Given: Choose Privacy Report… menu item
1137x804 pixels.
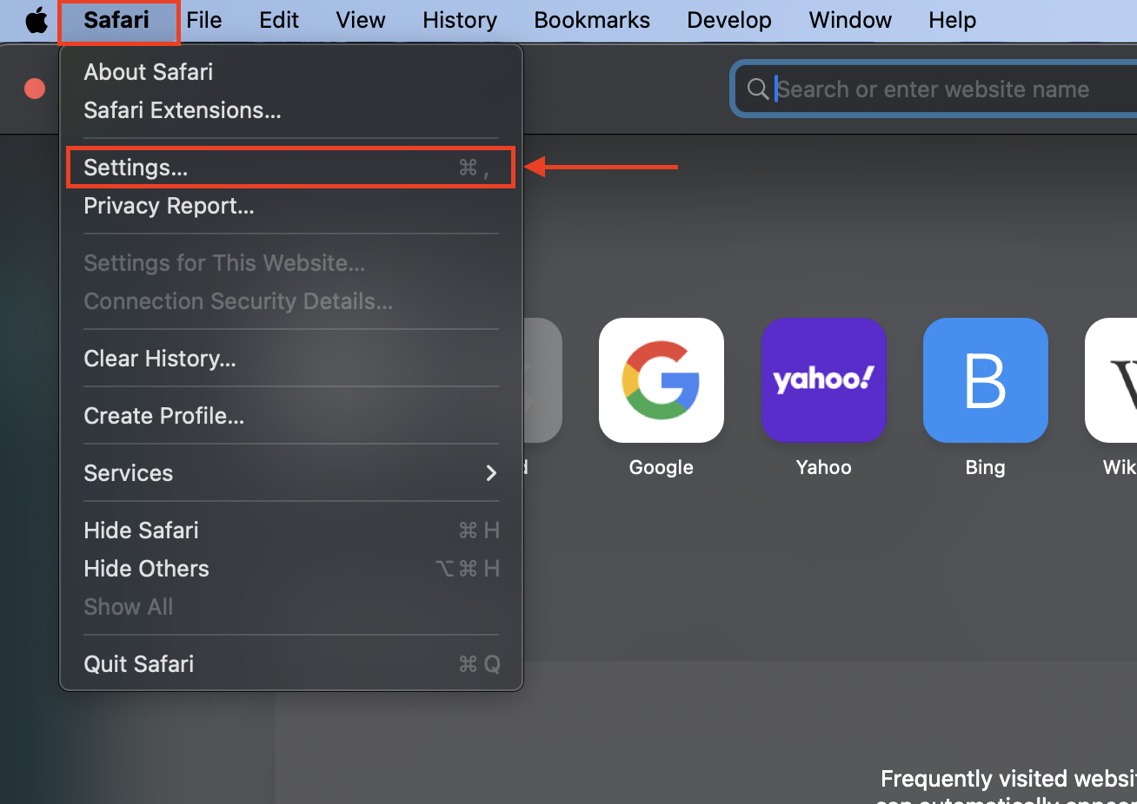Looking at the screenshot, I should point(169,206).
